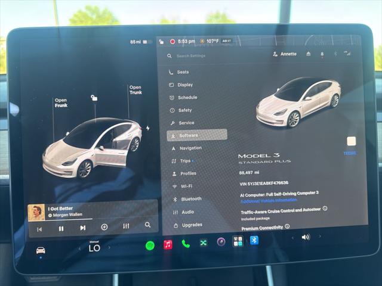Viewport: 382px width, 286px height.
Task: Open the purple camera app icon
Action: pos(221,242)
